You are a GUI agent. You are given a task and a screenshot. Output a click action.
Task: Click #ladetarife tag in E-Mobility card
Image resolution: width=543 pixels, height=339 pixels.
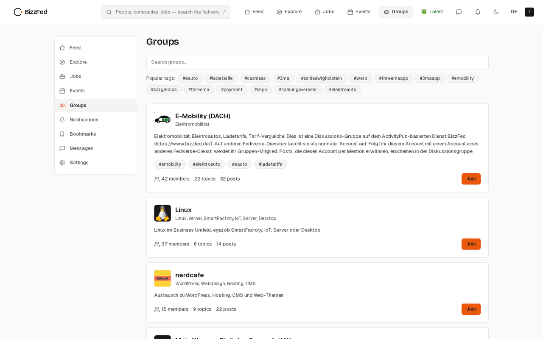271,164
